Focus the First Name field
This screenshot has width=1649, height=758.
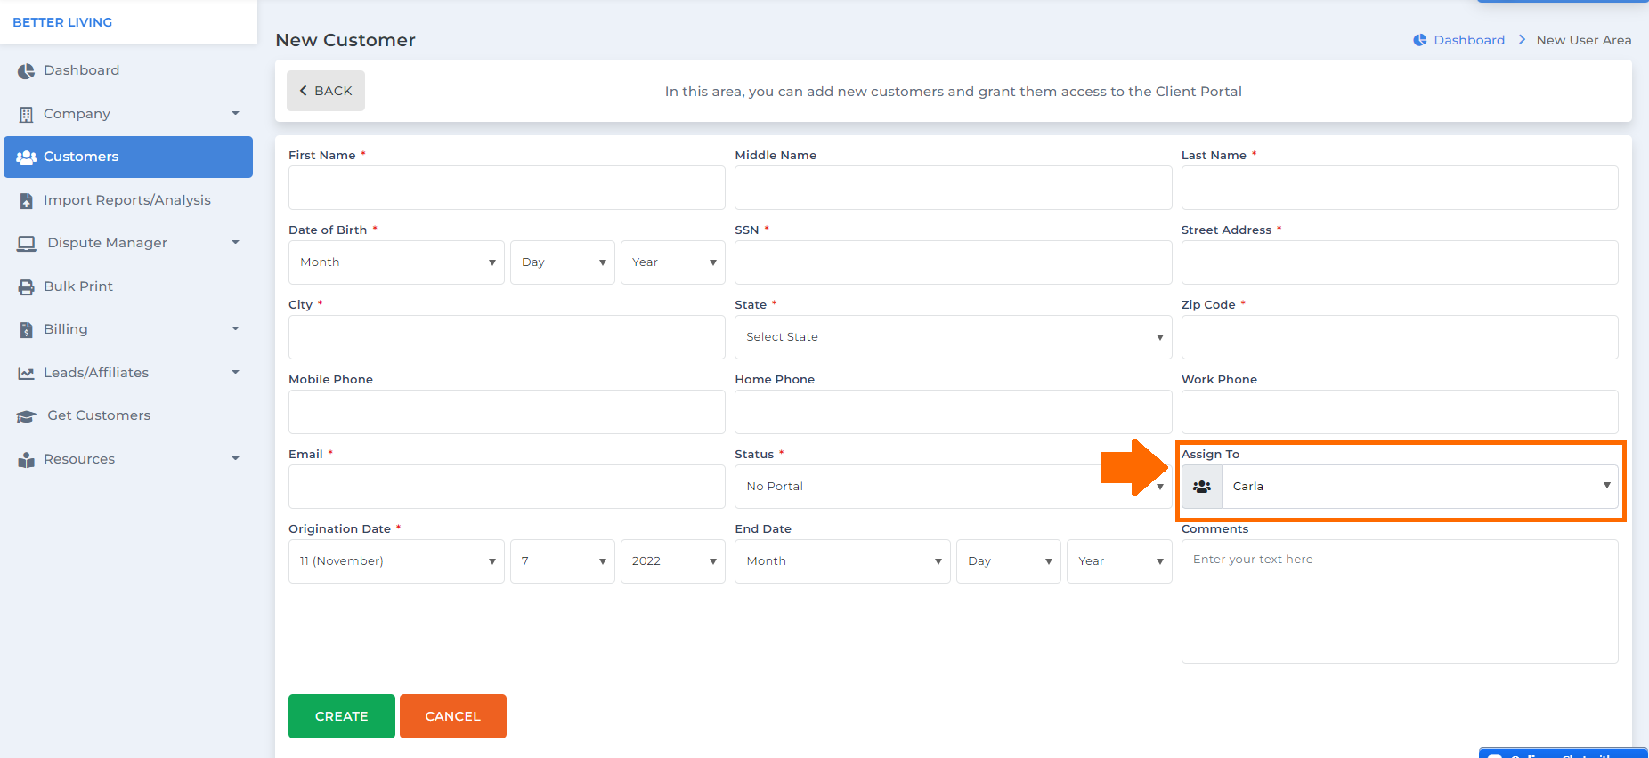507,188
